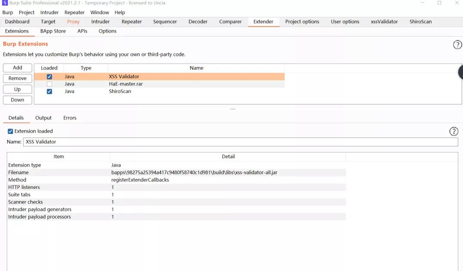
Task: Enable the HaE-master.rar extension checkbox
Action: [49, 84]
